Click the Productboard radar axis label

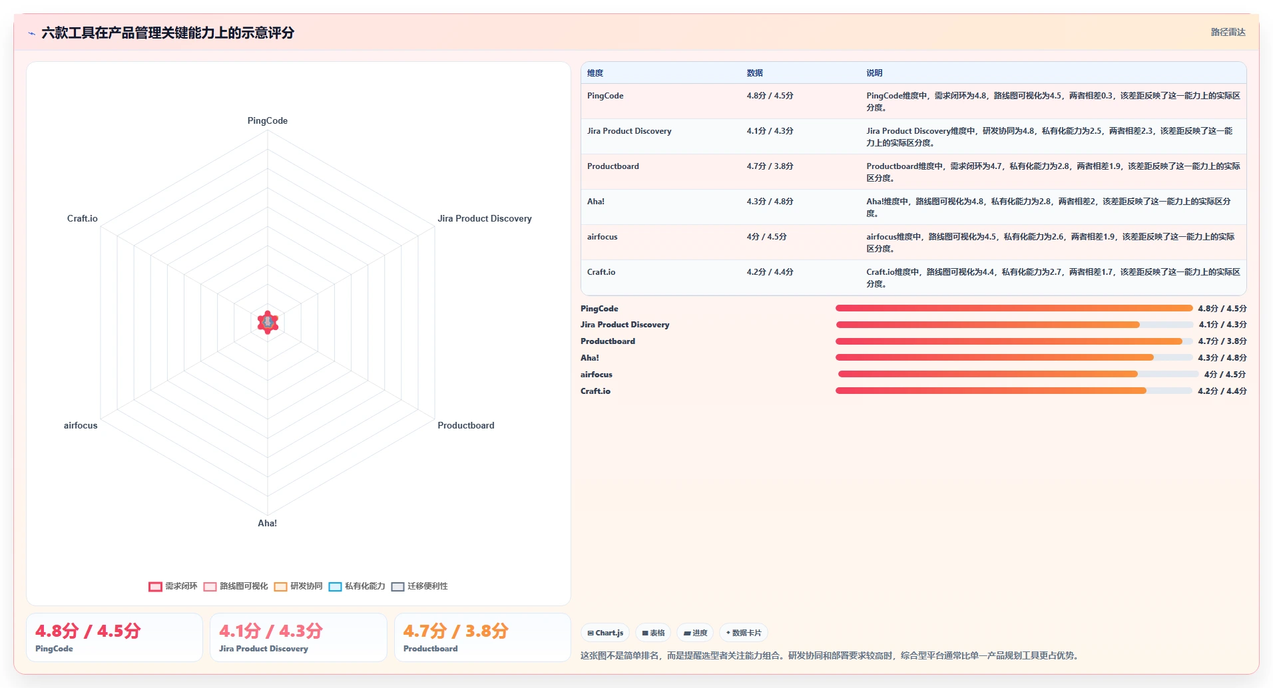pyautogui.click(x=466, y=426)
